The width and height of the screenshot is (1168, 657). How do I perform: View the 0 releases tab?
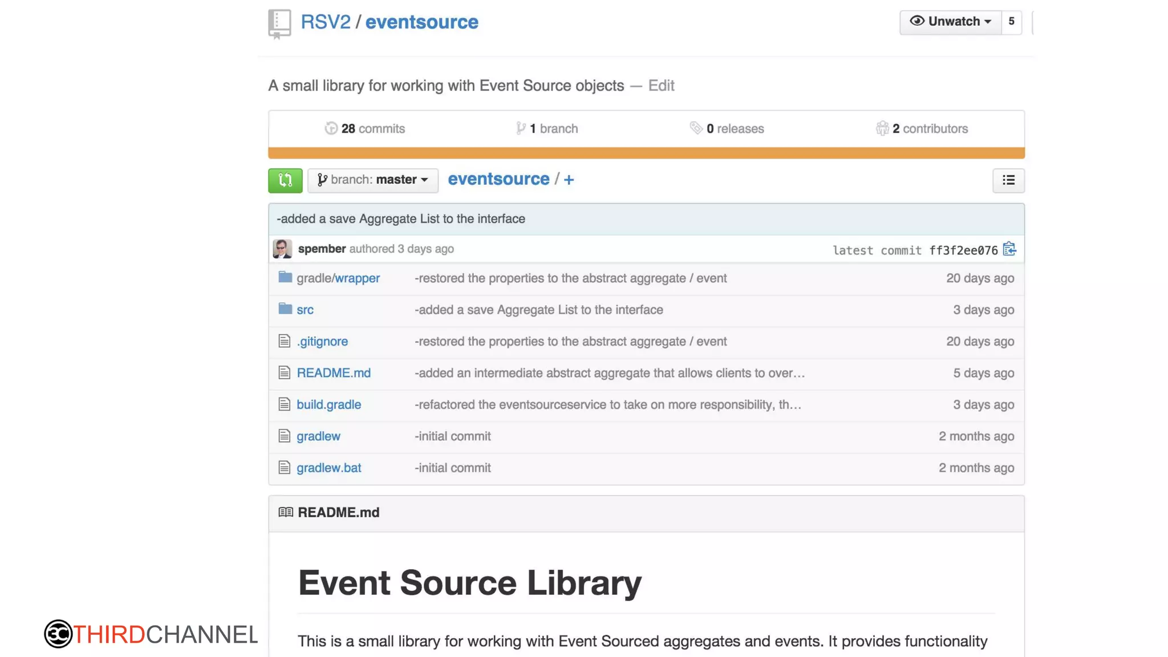[x=727, y=129]
